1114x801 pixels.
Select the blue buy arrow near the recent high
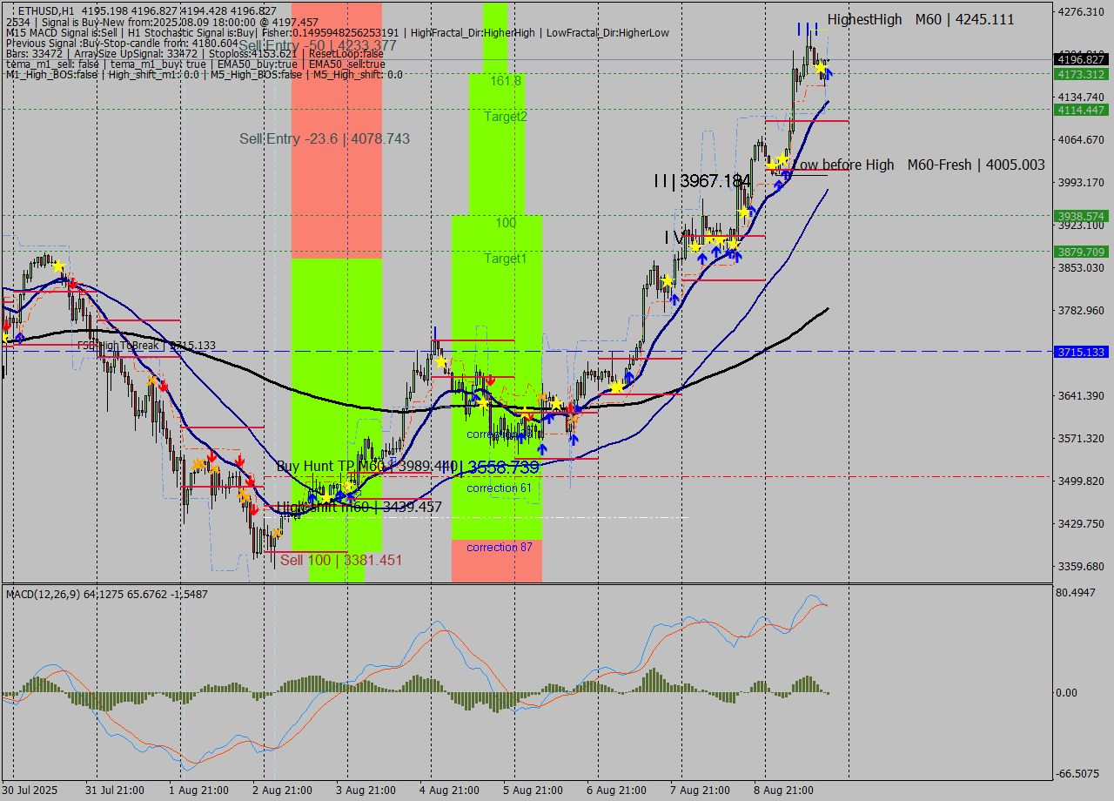827,74
